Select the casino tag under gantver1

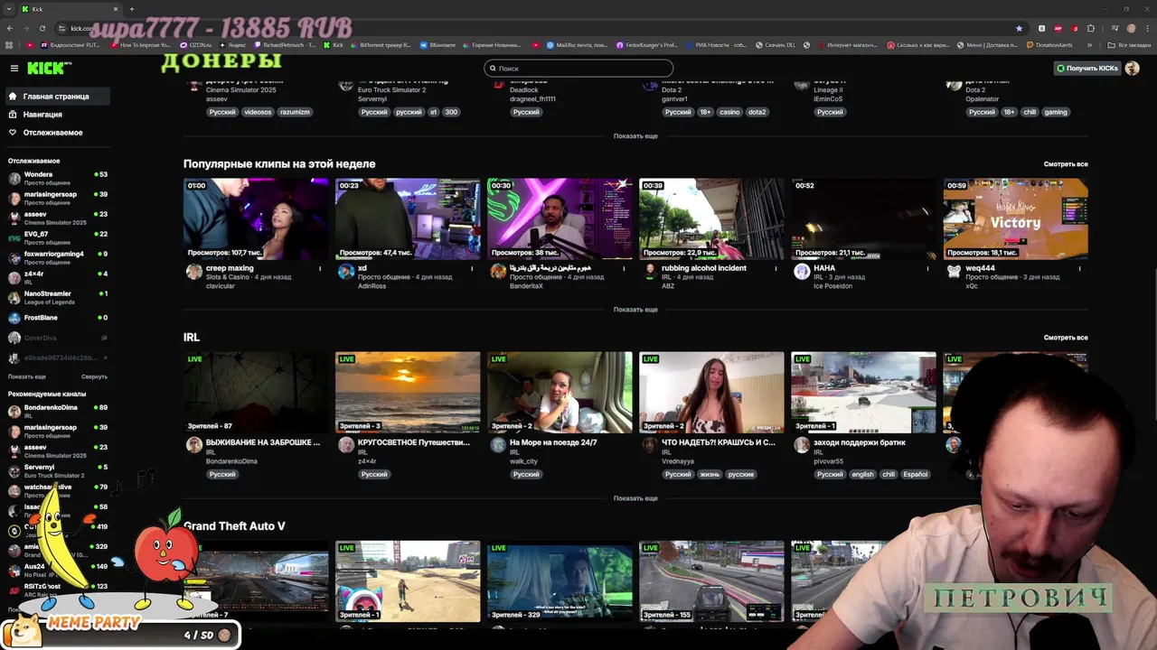point(729,112)
